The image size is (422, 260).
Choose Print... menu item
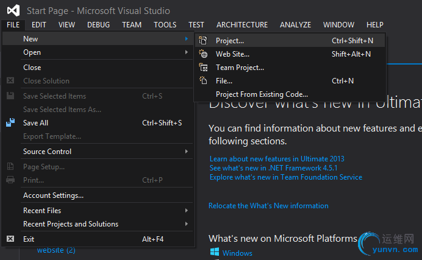click(98, 180)
